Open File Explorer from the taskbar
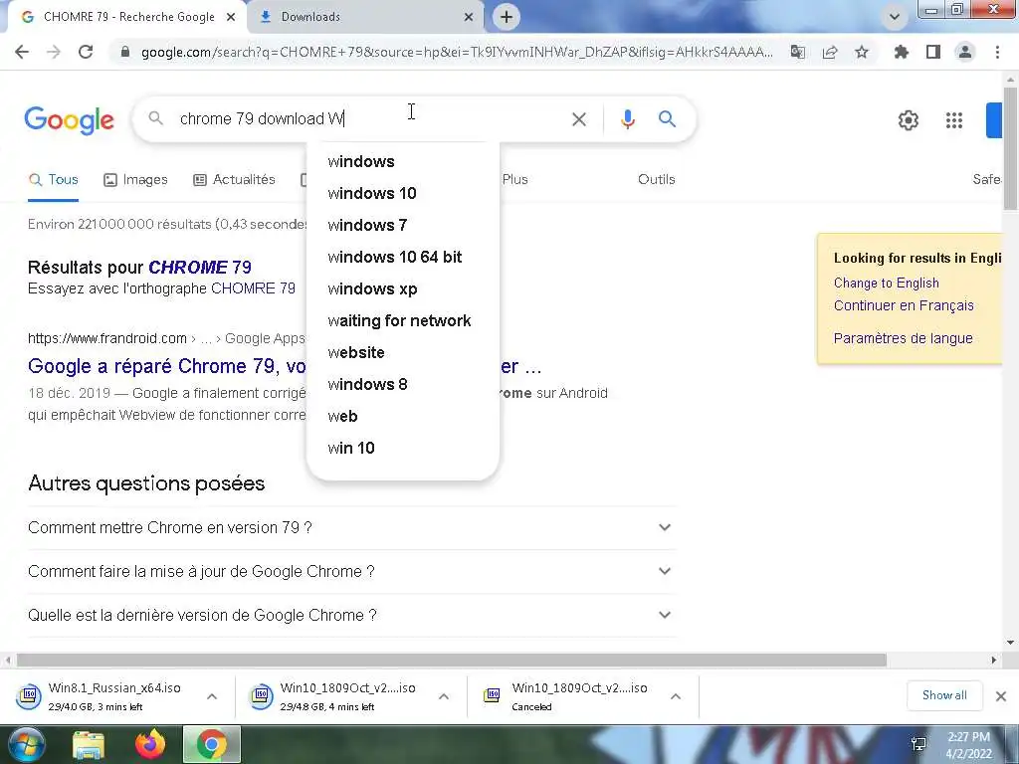This screenshot has width=1019, height=764. pos(89,744)
